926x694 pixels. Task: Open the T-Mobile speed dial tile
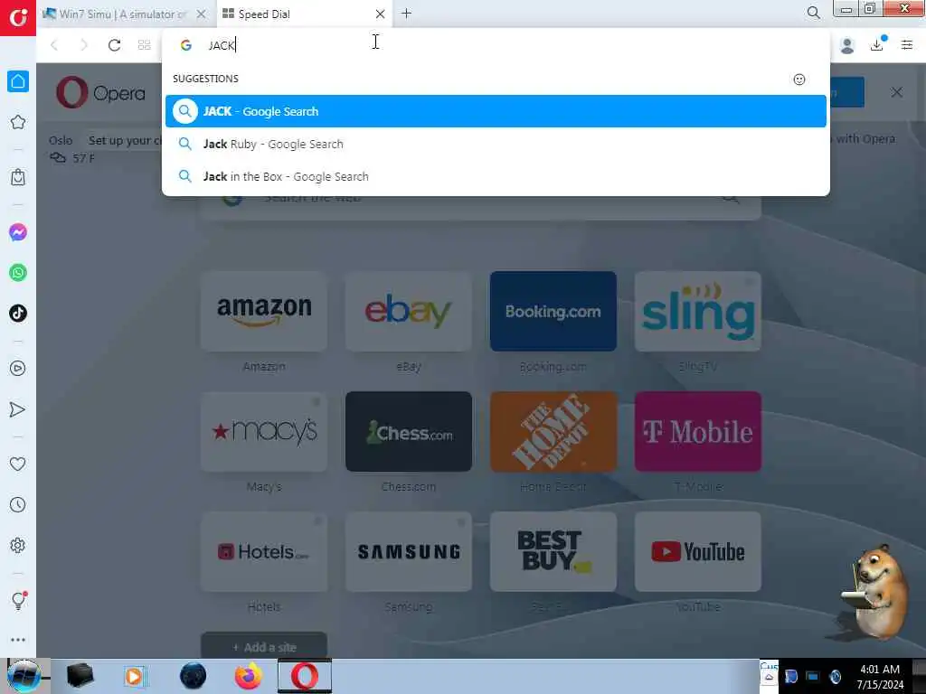coord(698,431)
